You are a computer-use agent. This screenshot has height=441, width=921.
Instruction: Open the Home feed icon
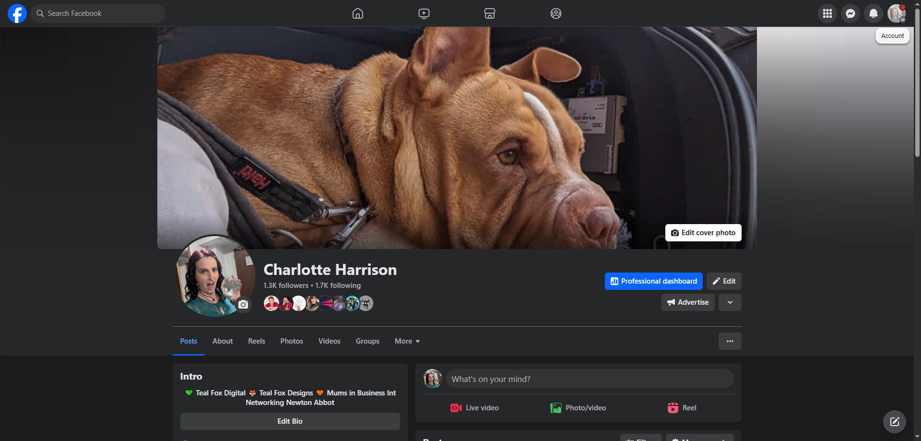click(358, 13)
